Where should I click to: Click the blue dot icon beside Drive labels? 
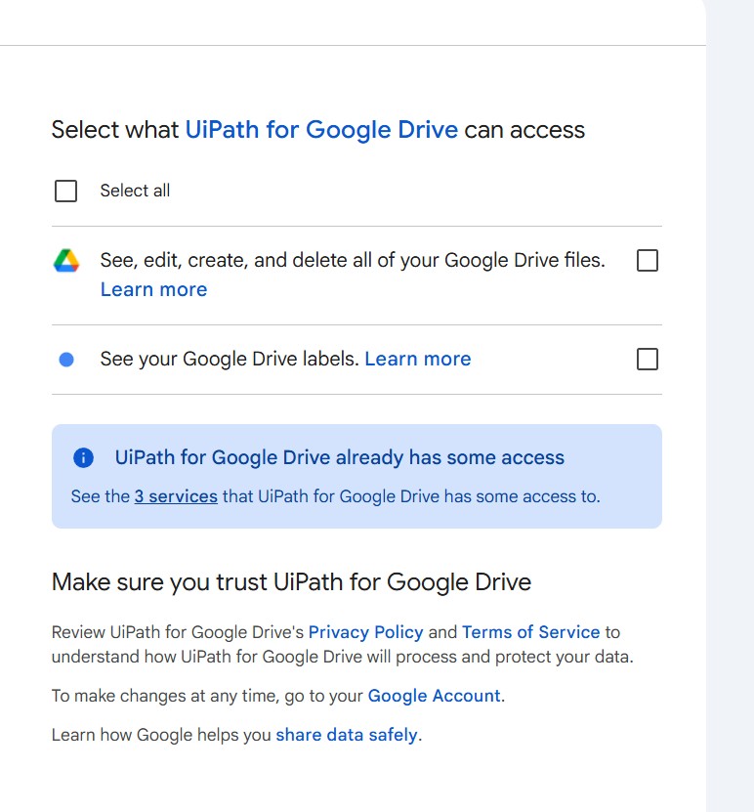click(x=66, y=360)
